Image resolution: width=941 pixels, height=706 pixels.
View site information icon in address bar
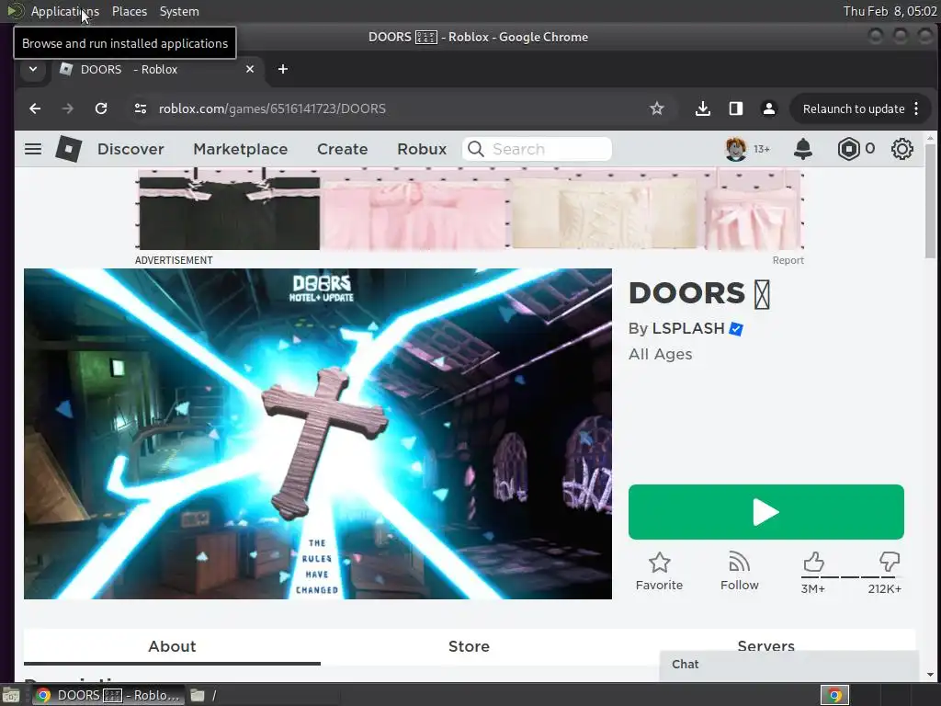click(x=141, y=108)
